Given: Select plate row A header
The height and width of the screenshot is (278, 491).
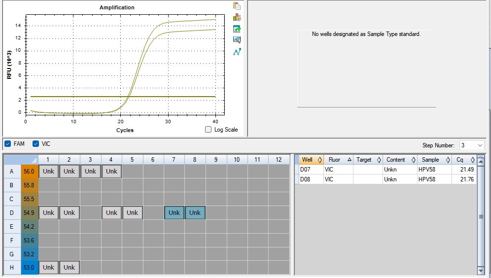Looking at the screenshot, I should tap(12, 172).
